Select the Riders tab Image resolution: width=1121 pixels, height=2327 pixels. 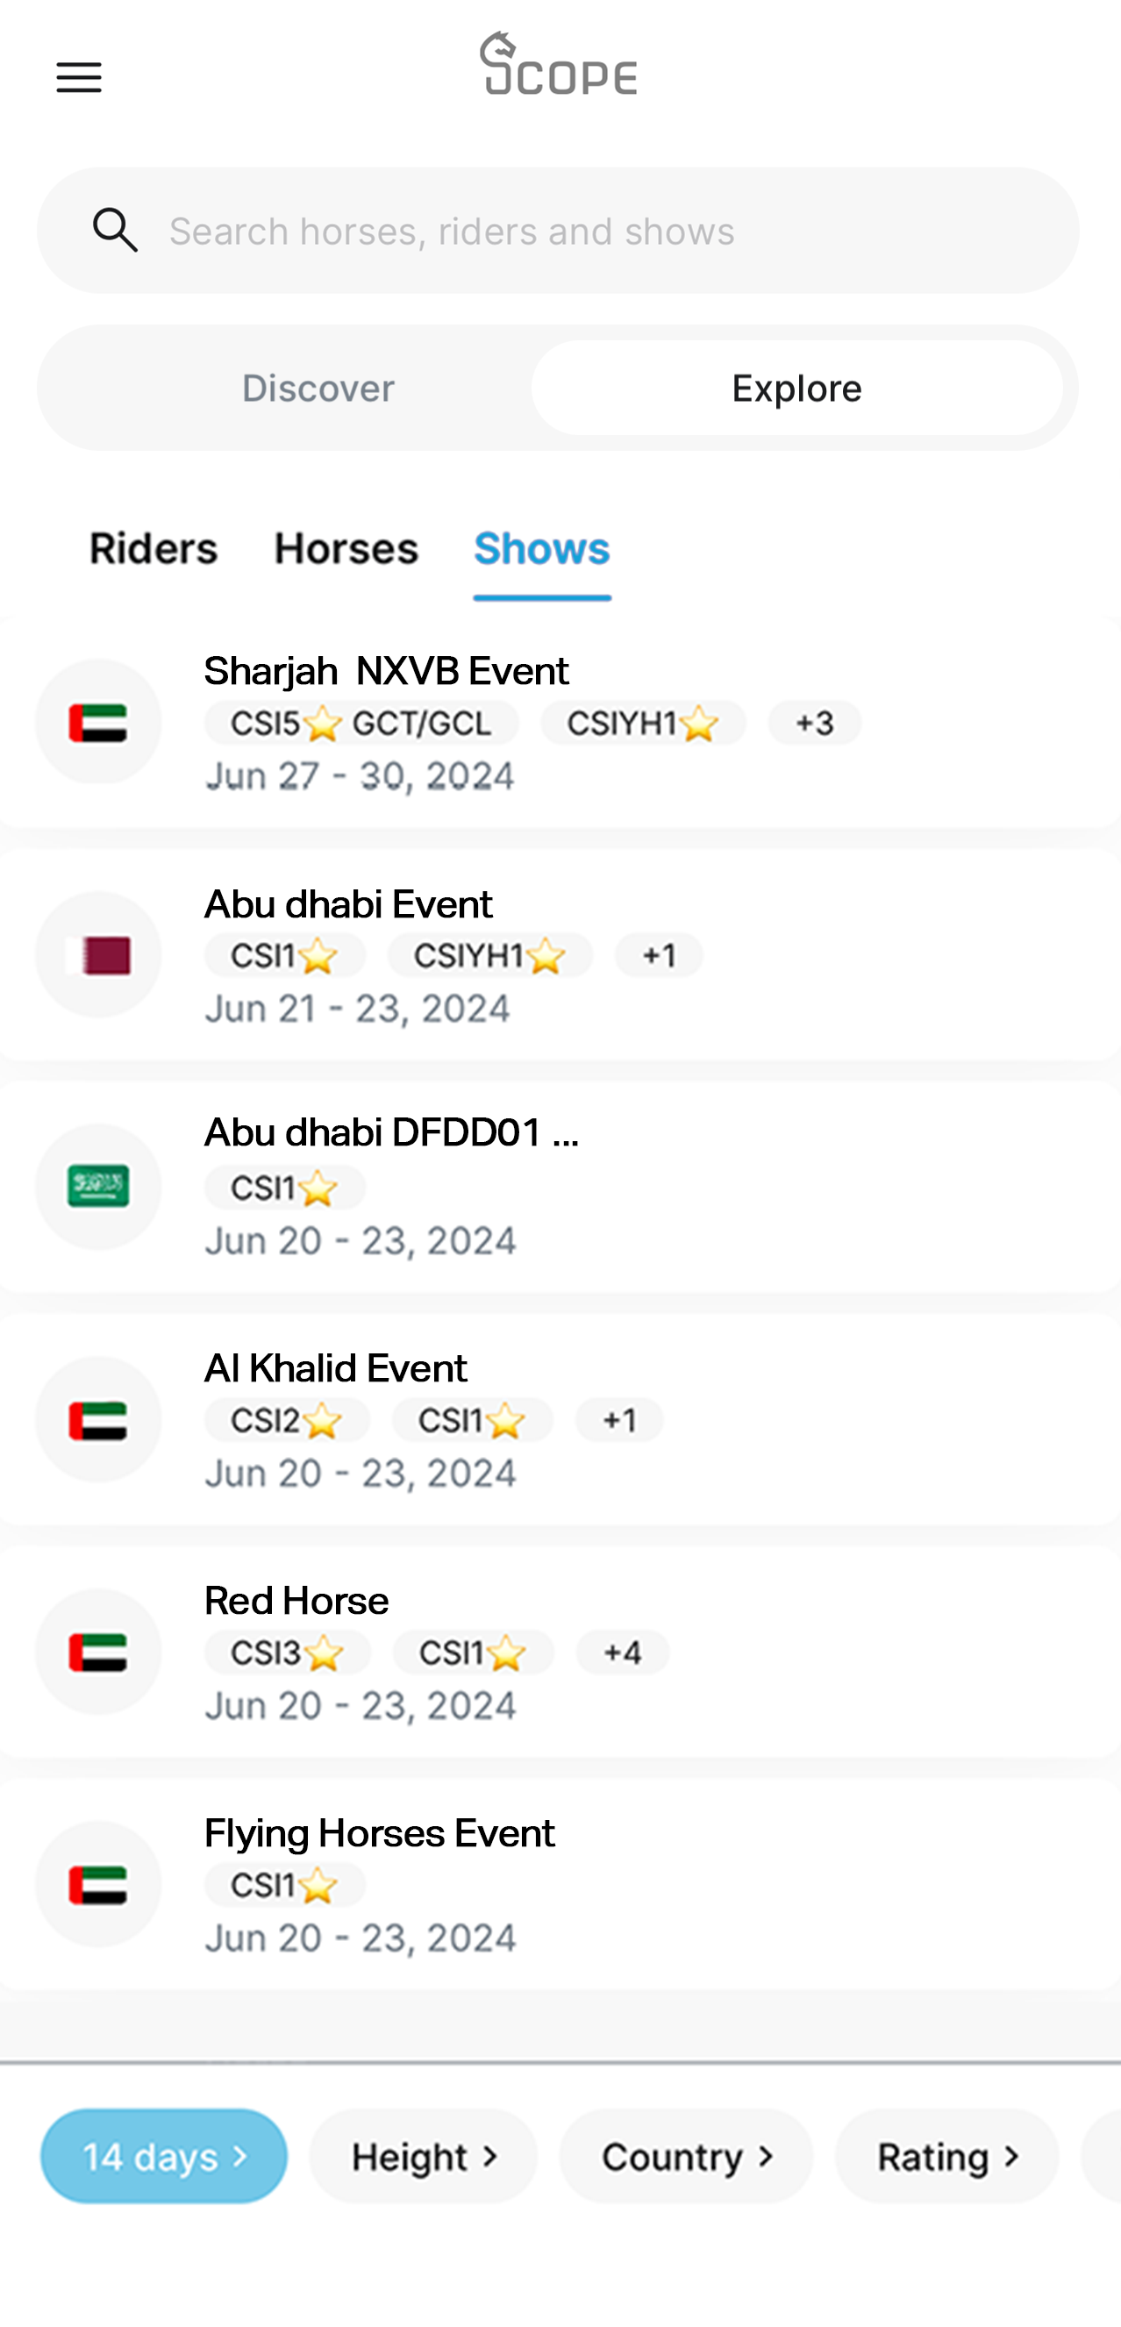click(x=154, y=548)
